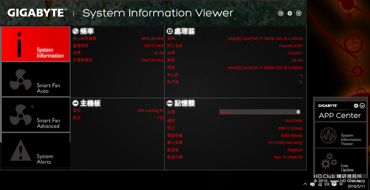Click the Year 16,Week 02 date

pos(288,157)
